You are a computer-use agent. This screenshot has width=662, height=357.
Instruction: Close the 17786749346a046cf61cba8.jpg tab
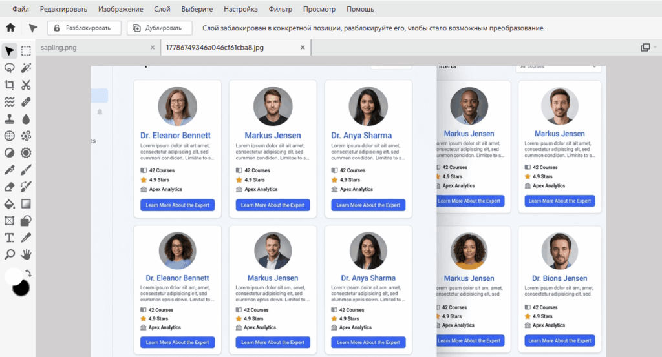tap(303, 48)
